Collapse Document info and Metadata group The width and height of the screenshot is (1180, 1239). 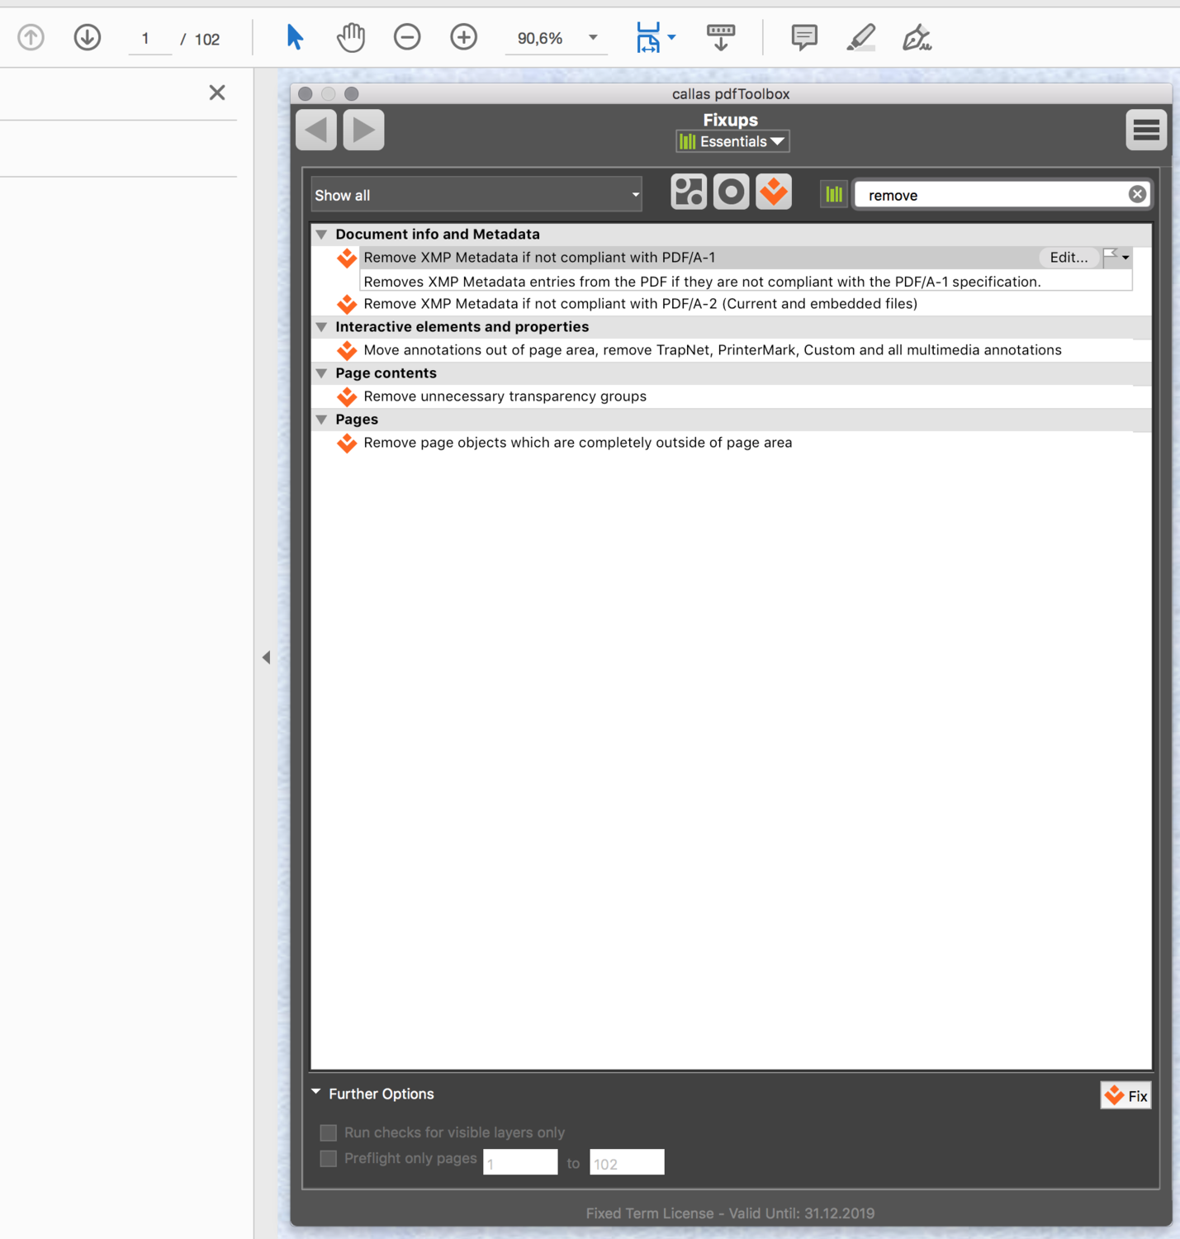322,235
